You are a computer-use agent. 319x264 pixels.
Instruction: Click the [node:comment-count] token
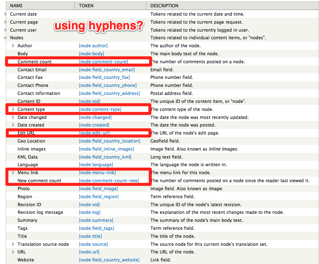(x=103, y=61)
